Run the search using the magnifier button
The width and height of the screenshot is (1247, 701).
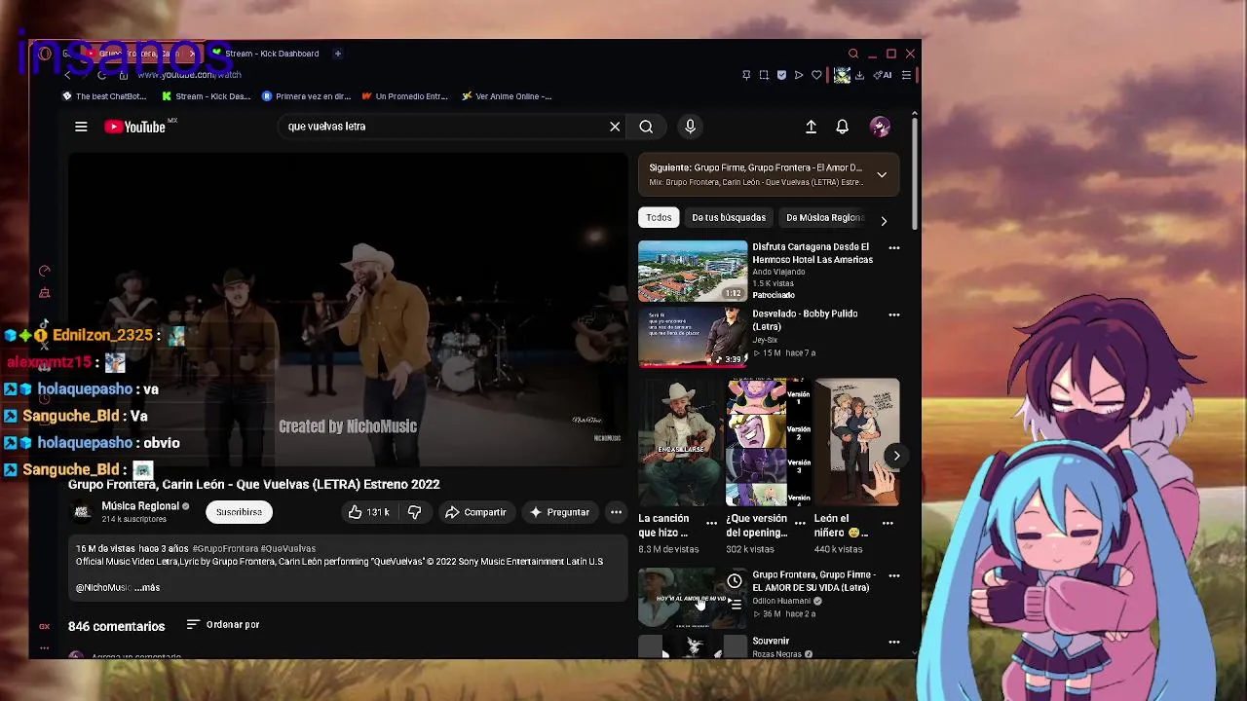click(x=646, y=127)
